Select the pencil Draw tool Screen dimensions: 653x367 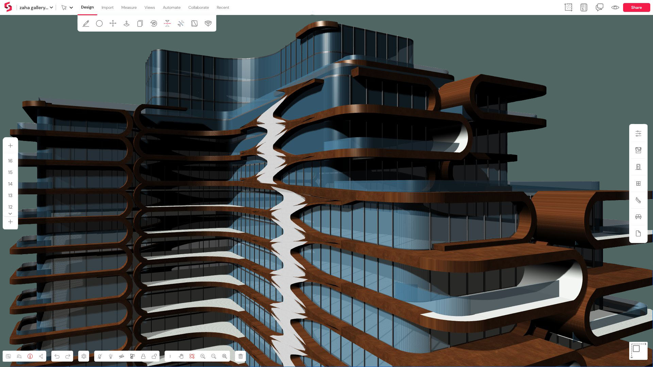[86, 23]
